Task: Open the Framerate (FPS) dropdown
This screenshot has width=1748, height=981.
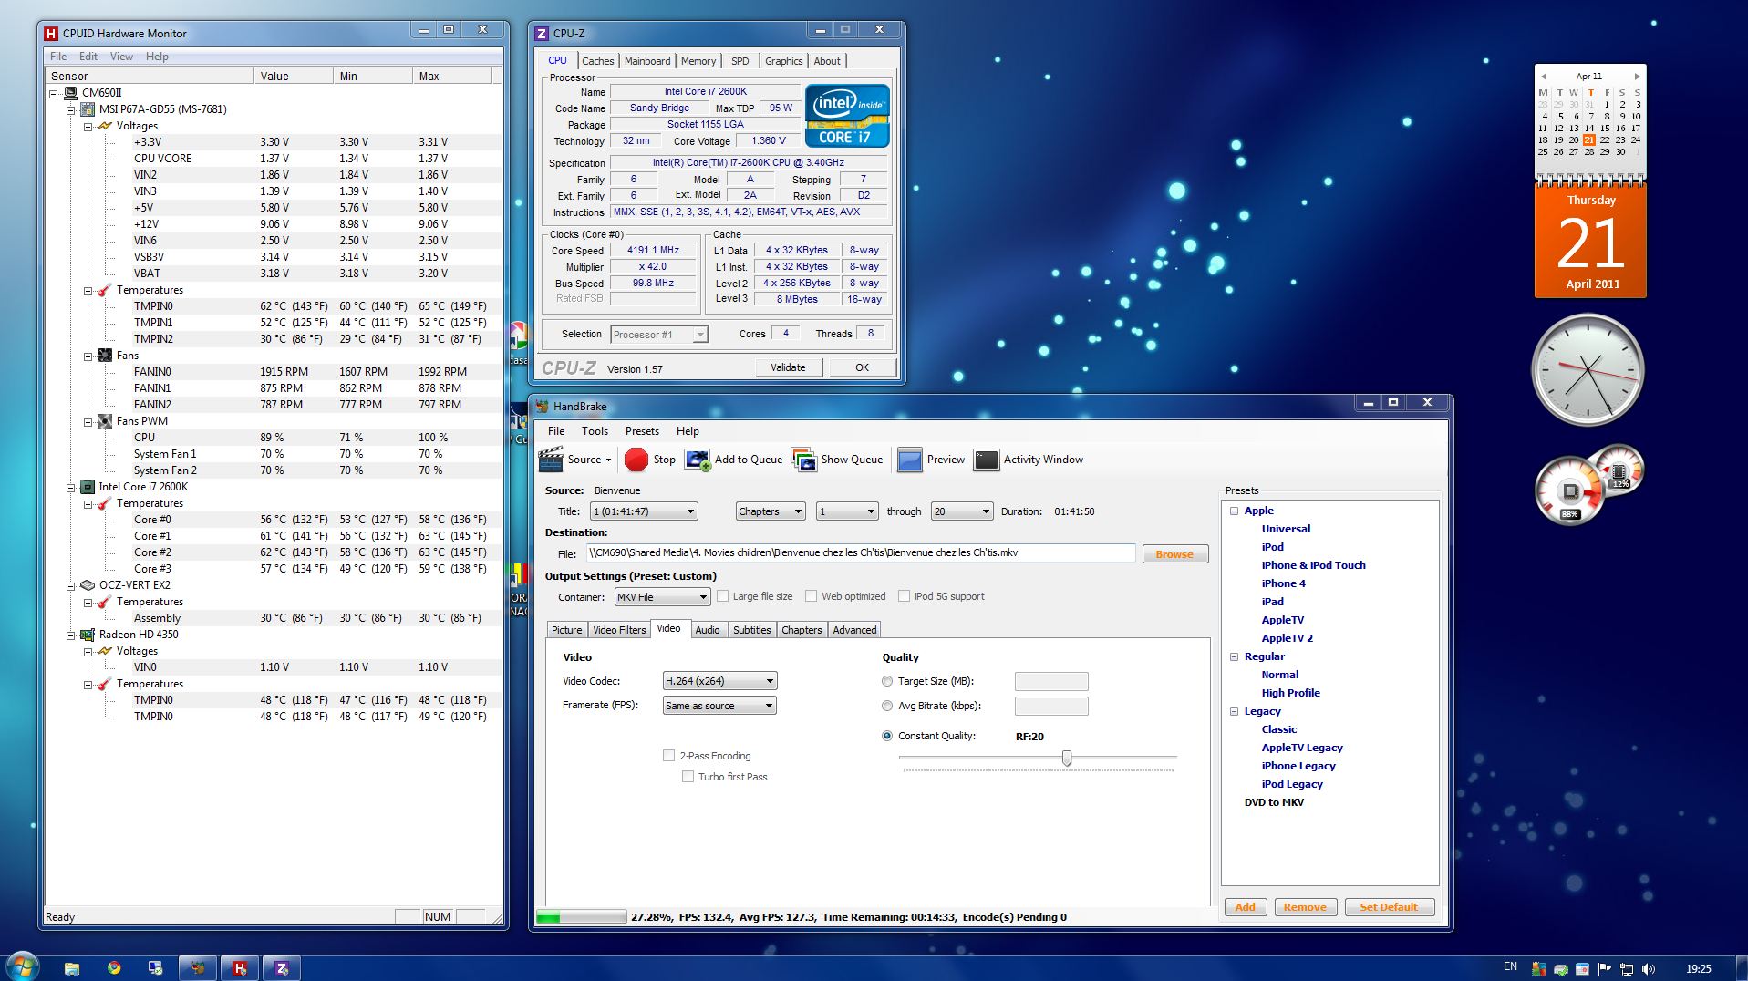Action: (x=719, y=706)
